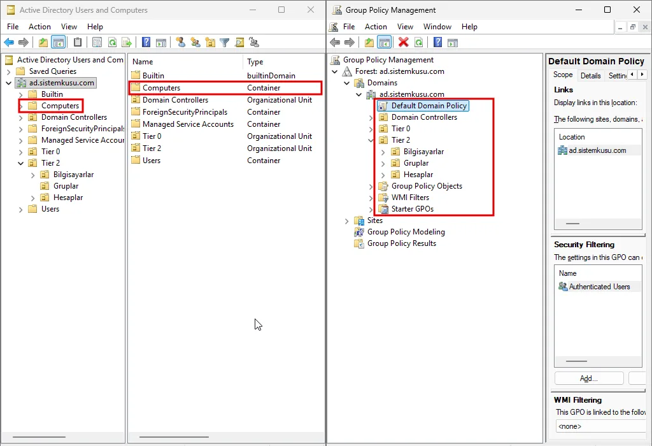This screenshot has height=446, width=652.
Task: Expand Tier 0 node in Active Directory tree
Action: pos(20,152)
